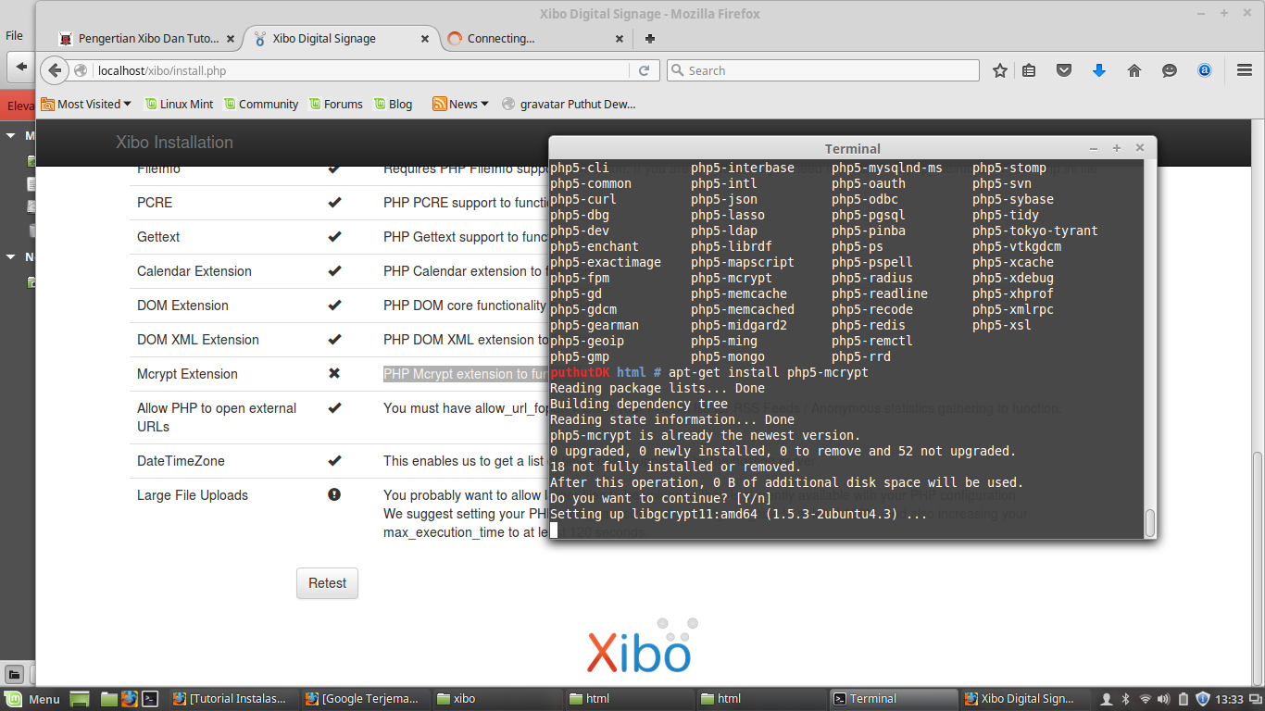Open Pocket icon in Firefox toolbar
Image resolution: width=1265 pixels, height=711 pixels.
pyautogui.click(x=1065, y=70)
